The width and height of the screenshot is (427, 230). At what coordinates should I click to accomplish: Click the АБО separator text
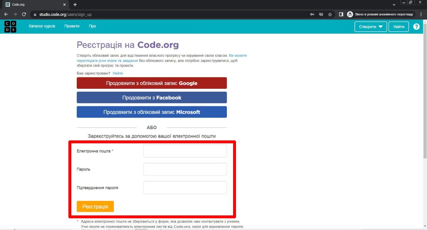coord(152,127)
